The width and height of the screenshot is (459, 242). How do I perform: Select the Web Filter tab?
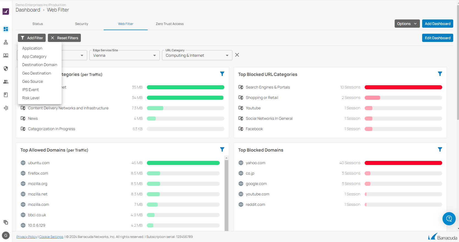pyautogui.click(x=126, y=24)
